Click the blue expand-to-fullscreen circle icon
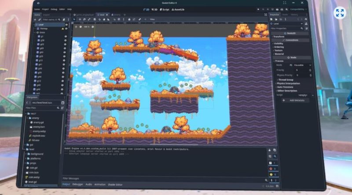Screen dimensions: 352x195 340,13
